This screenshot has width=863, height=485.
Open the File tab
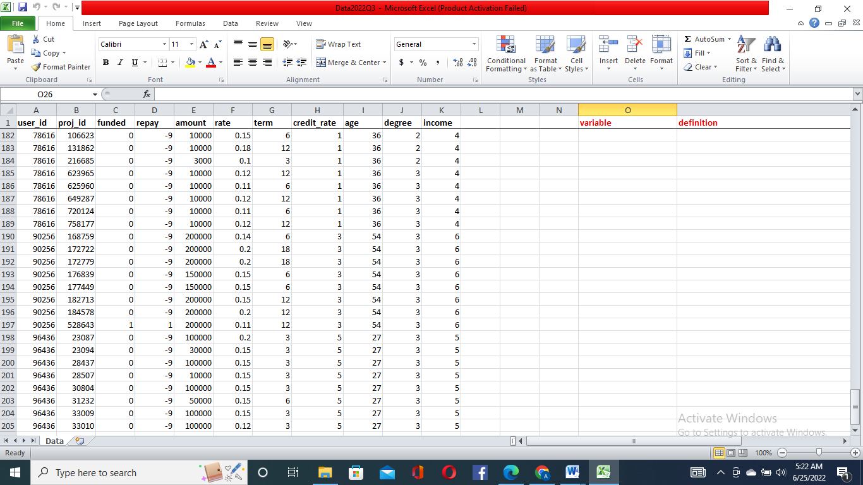click(x=18, y=23)
